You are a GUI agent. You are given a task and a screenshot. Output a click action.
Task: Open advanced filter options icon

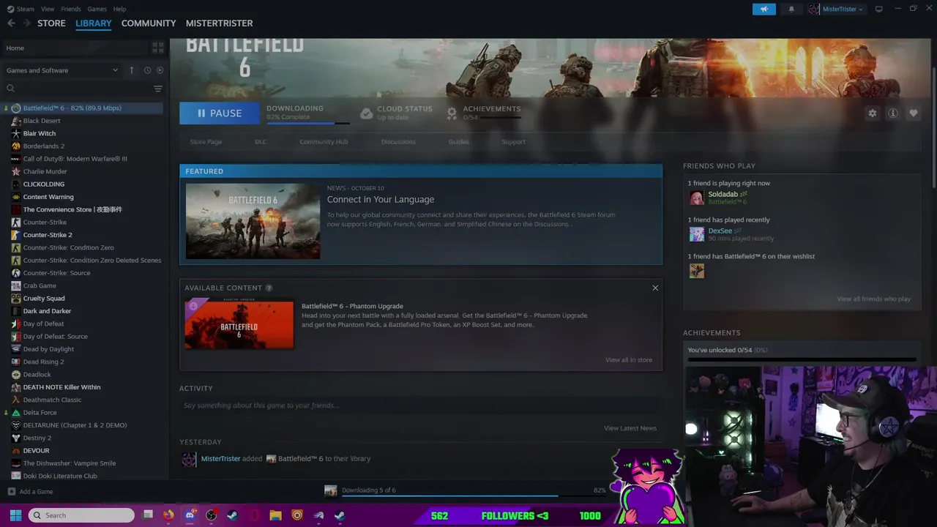pos(157,89)
